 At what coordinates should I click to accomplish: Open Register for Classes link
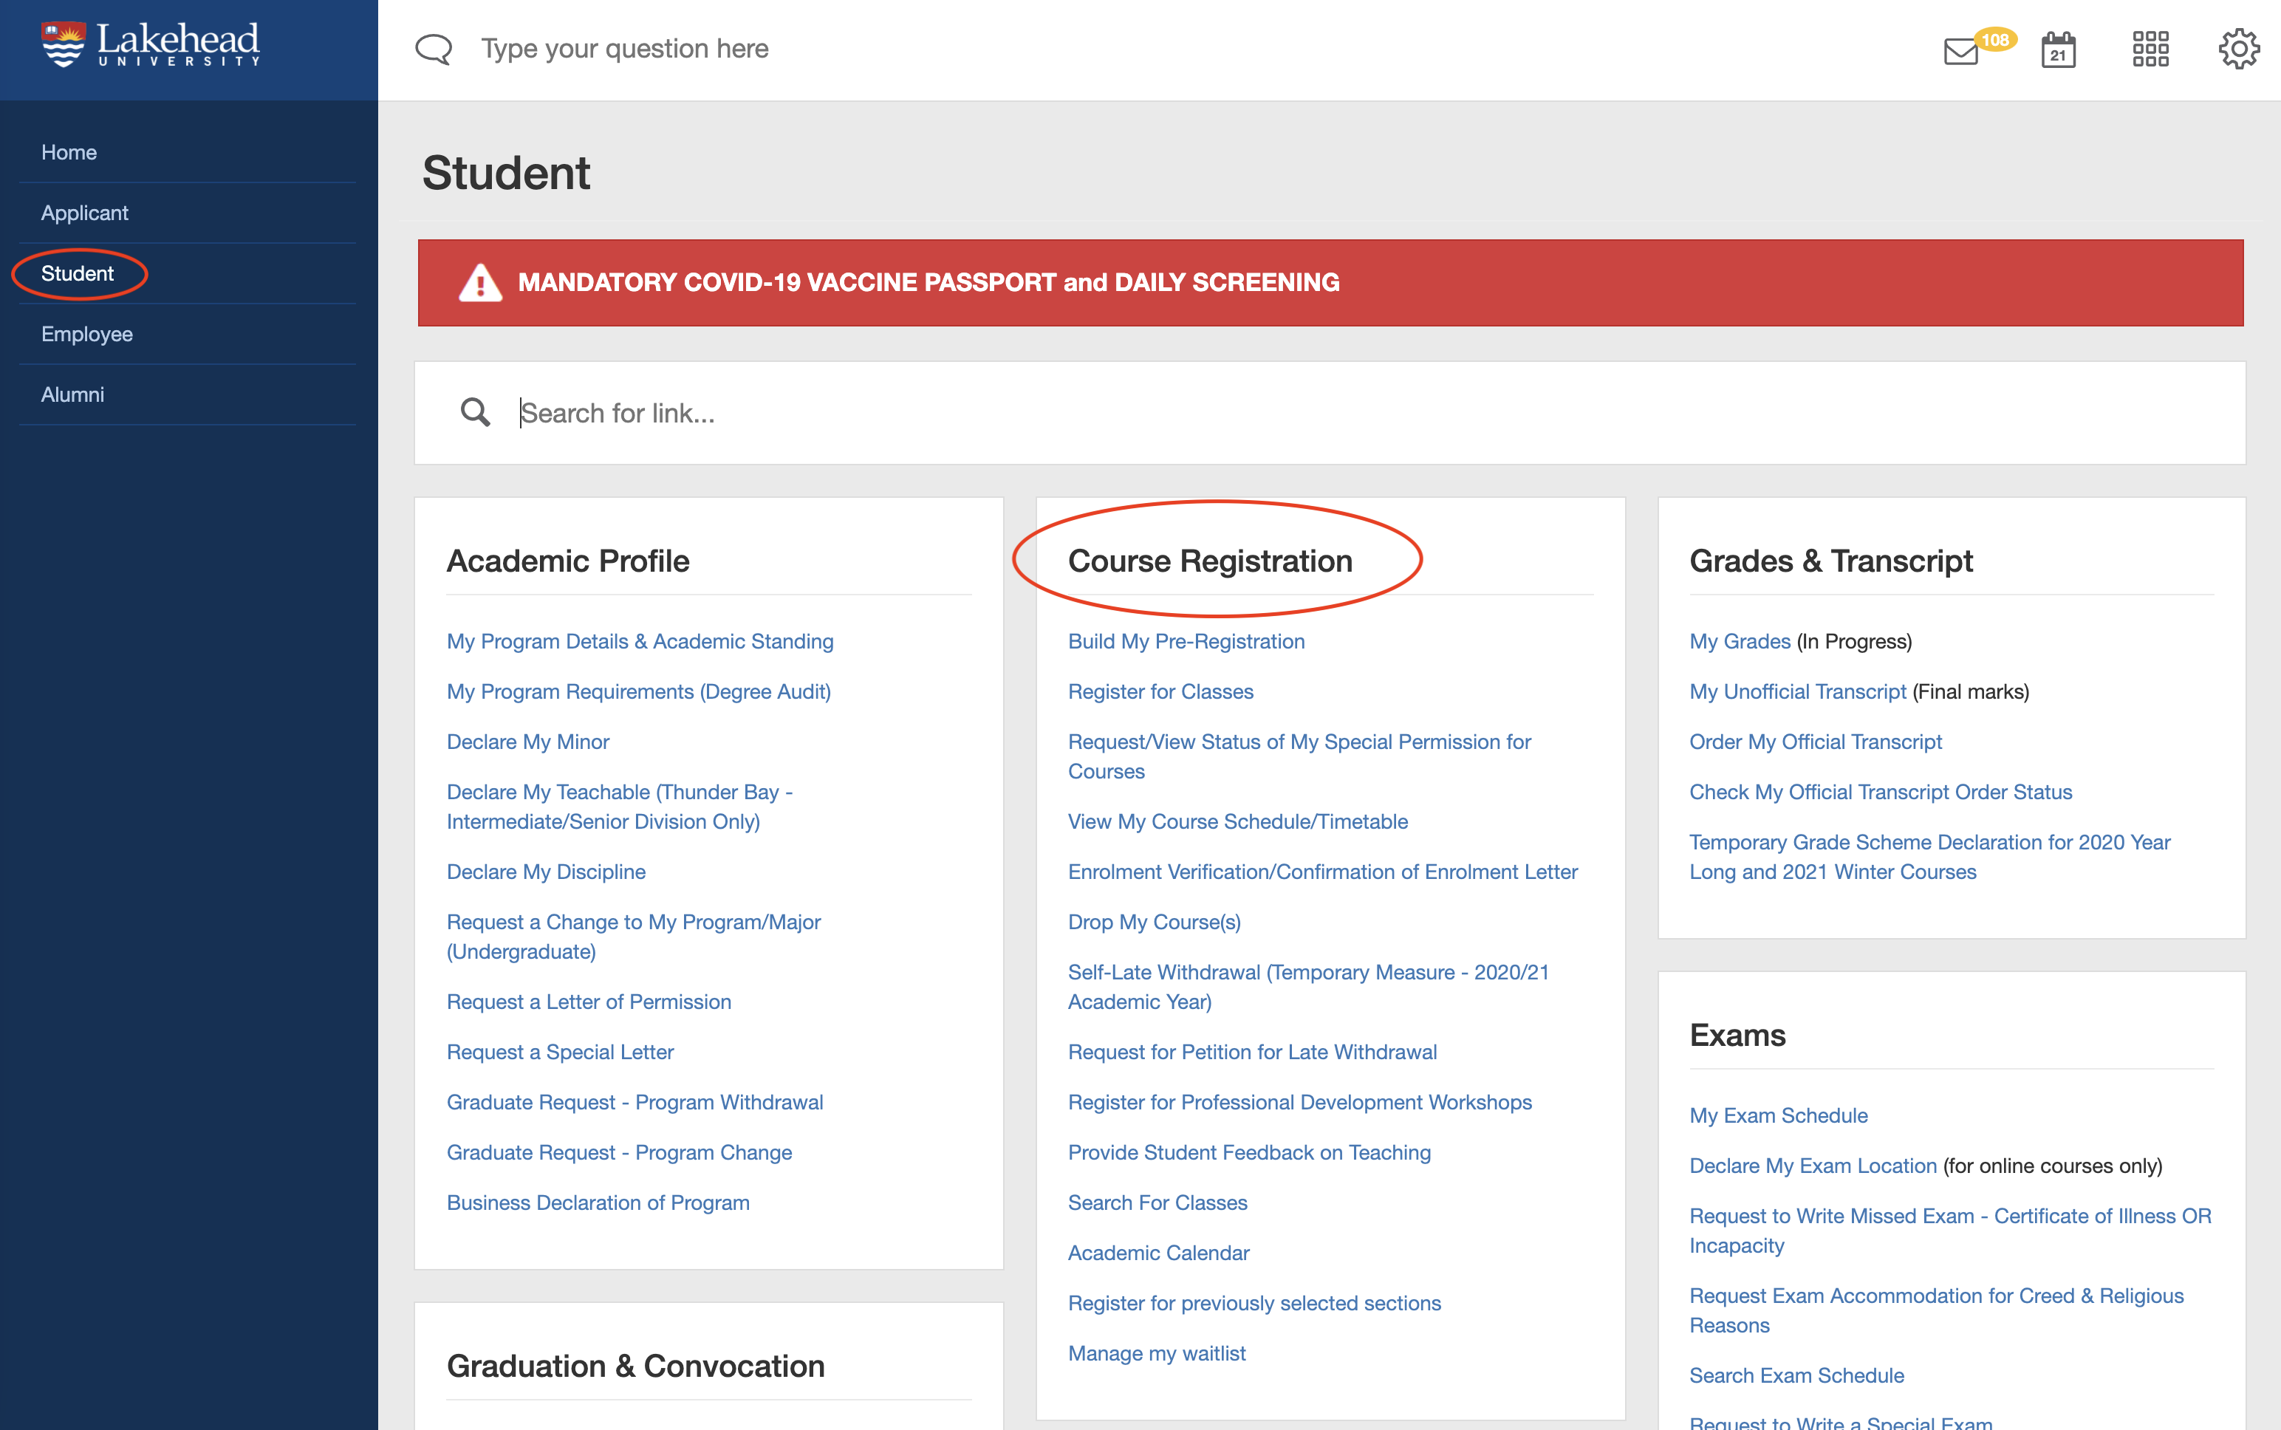click(1160, 691)
